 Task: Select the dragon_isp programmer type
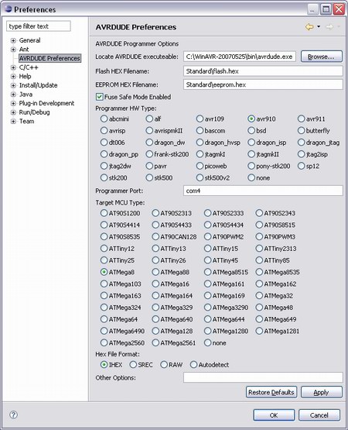coord(251,143)
